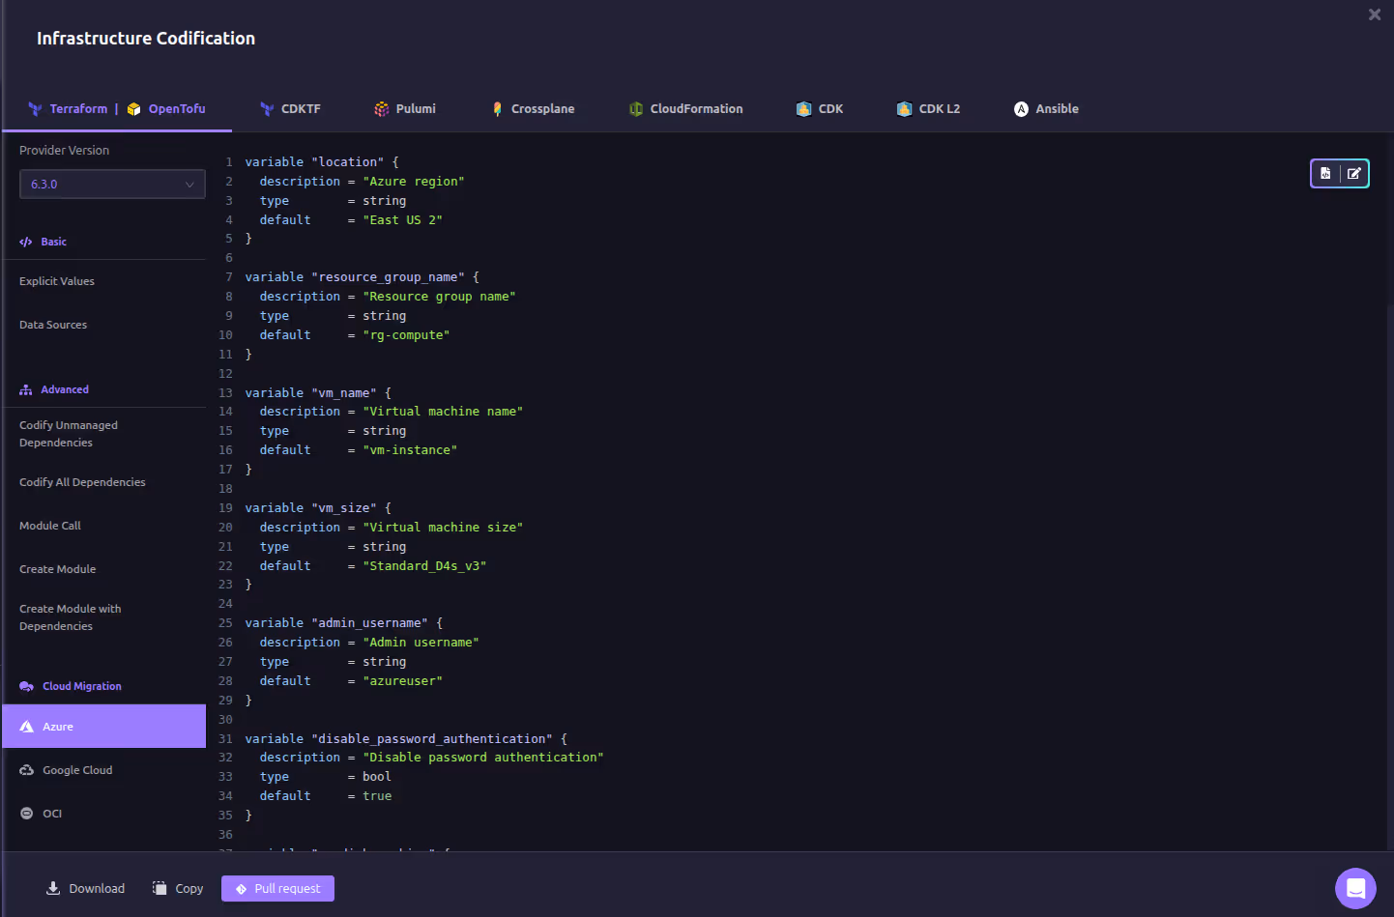Choose Codify Unmanaged Dependencies

(x=69, y=434)
